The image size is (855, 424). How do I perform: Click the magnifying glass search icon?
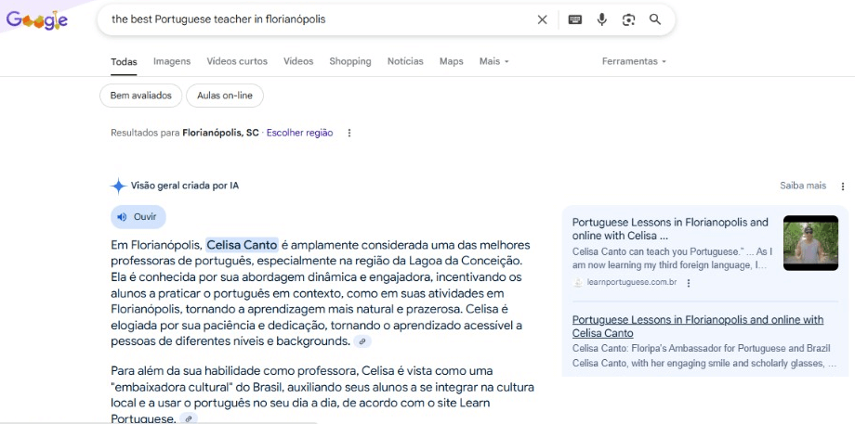[x=655, y=19]
